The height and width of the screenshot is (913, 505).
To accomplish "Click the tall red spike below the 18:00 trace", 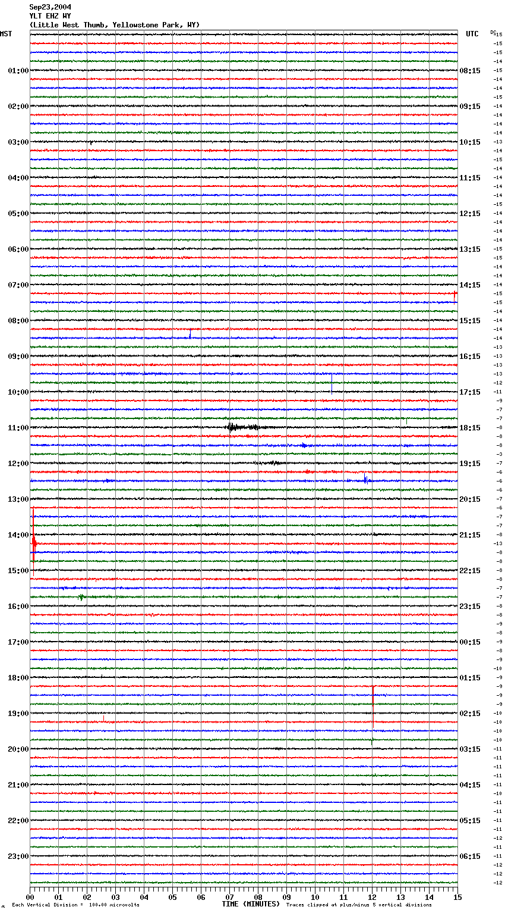I will [373, 708].
